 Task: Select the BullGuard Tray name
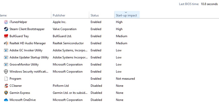pos(19,36)
